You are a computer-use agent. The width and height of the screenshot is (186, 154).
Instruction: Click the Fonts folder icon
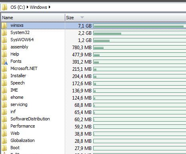tap(4, 62)
